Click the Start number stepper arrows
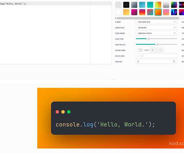The height and width of the screenshot is (153, 184). 161,50
